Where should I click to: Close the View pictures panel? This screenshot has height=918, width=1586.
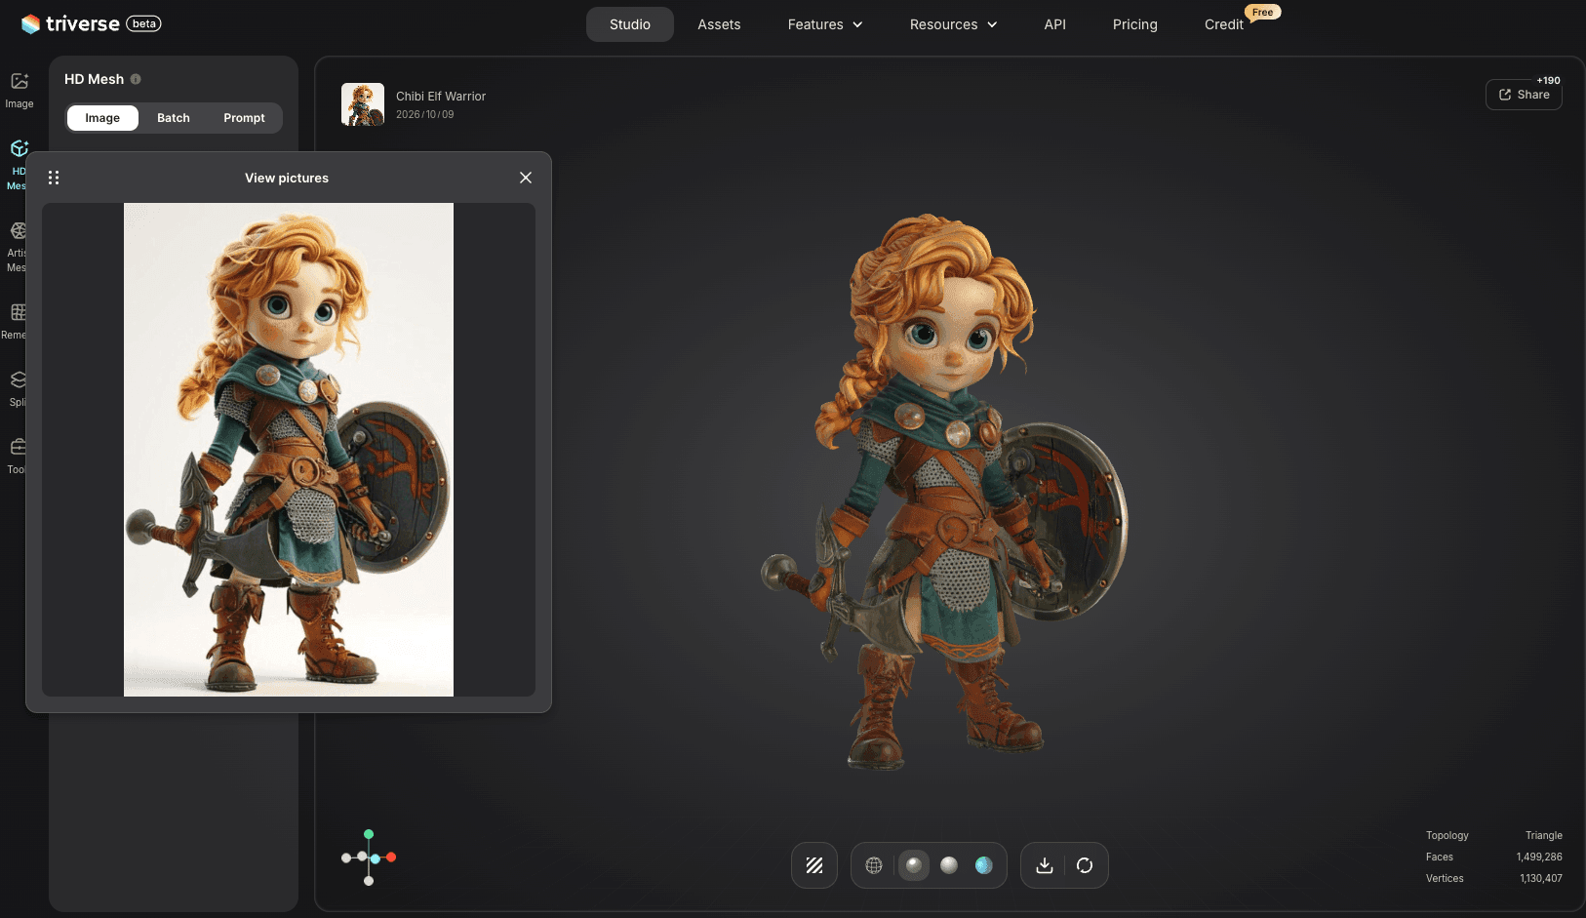point(526,178)
